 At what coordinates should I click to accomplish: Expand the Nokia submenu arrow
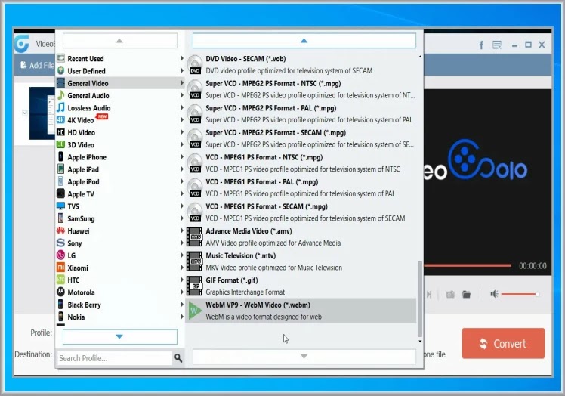181,317
